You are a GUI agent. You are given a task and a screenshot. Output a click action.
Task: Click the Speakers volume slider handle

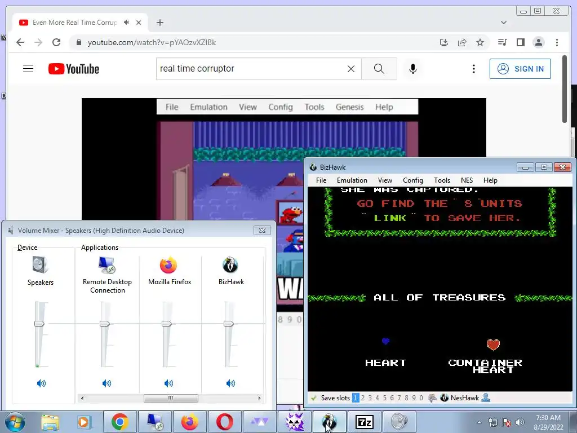pos(39,324)
